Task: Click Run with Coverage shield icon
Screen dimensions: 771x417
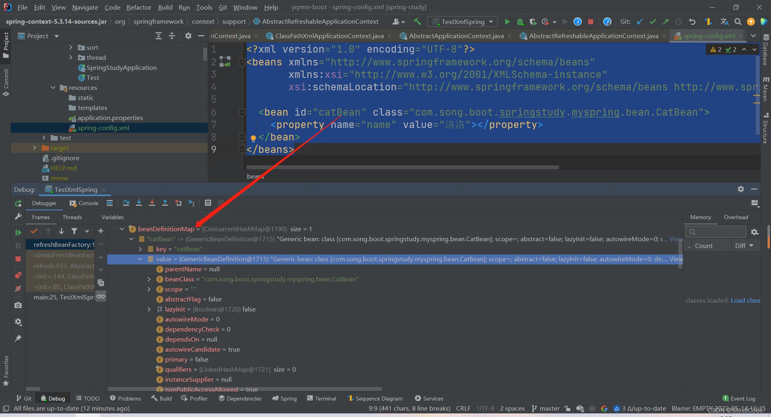Action: coord(533,22)
